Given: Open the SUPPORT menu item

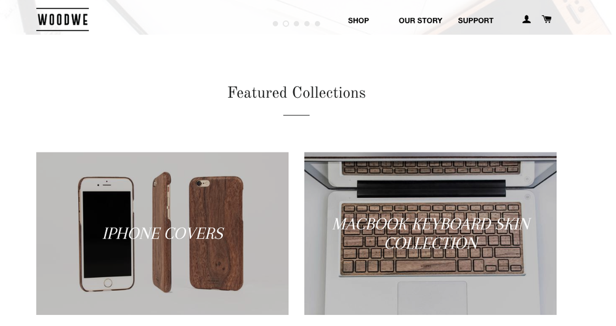Looking at the screenshot, I should point(476,20).
